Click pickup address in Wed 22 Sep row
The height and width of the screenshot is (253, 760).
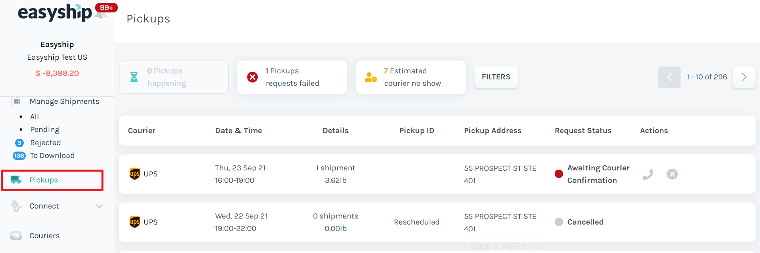coord(500,223)
